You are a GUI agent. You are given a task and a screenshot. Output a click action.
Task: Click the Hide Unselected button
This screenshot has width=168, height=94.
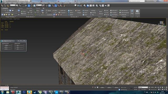coord(124,13)
